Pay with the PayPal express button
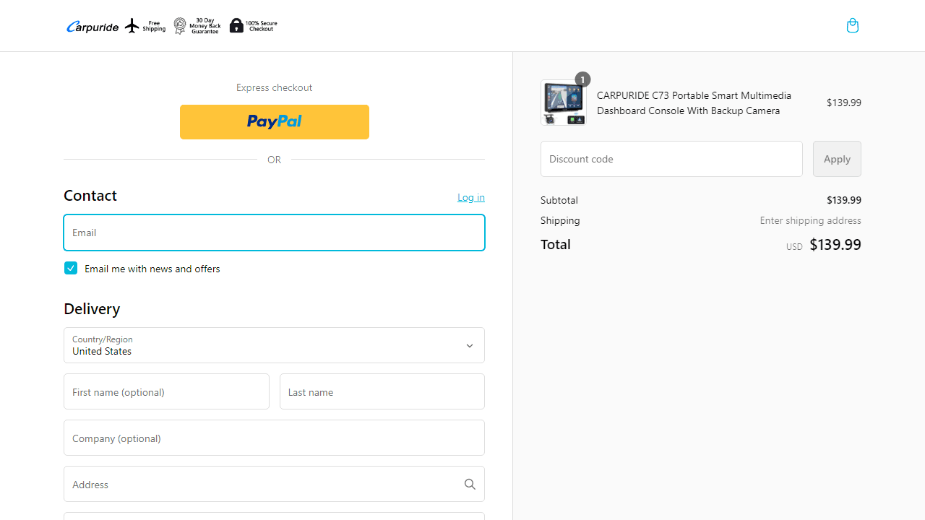 tap(275, 122)
